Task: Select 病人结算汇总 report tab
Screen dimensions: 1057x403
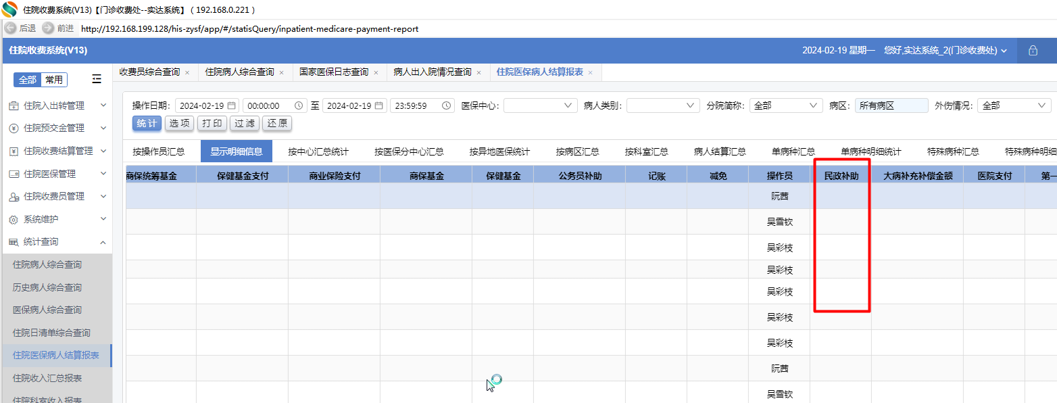Action: pos(720,151)
